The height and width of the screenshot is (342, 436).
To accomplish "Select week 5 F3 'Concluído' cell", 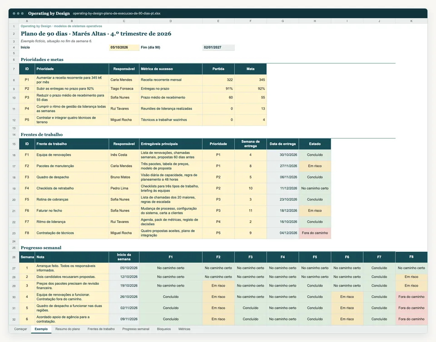I will pyautogui.click(x=251, y=308).
